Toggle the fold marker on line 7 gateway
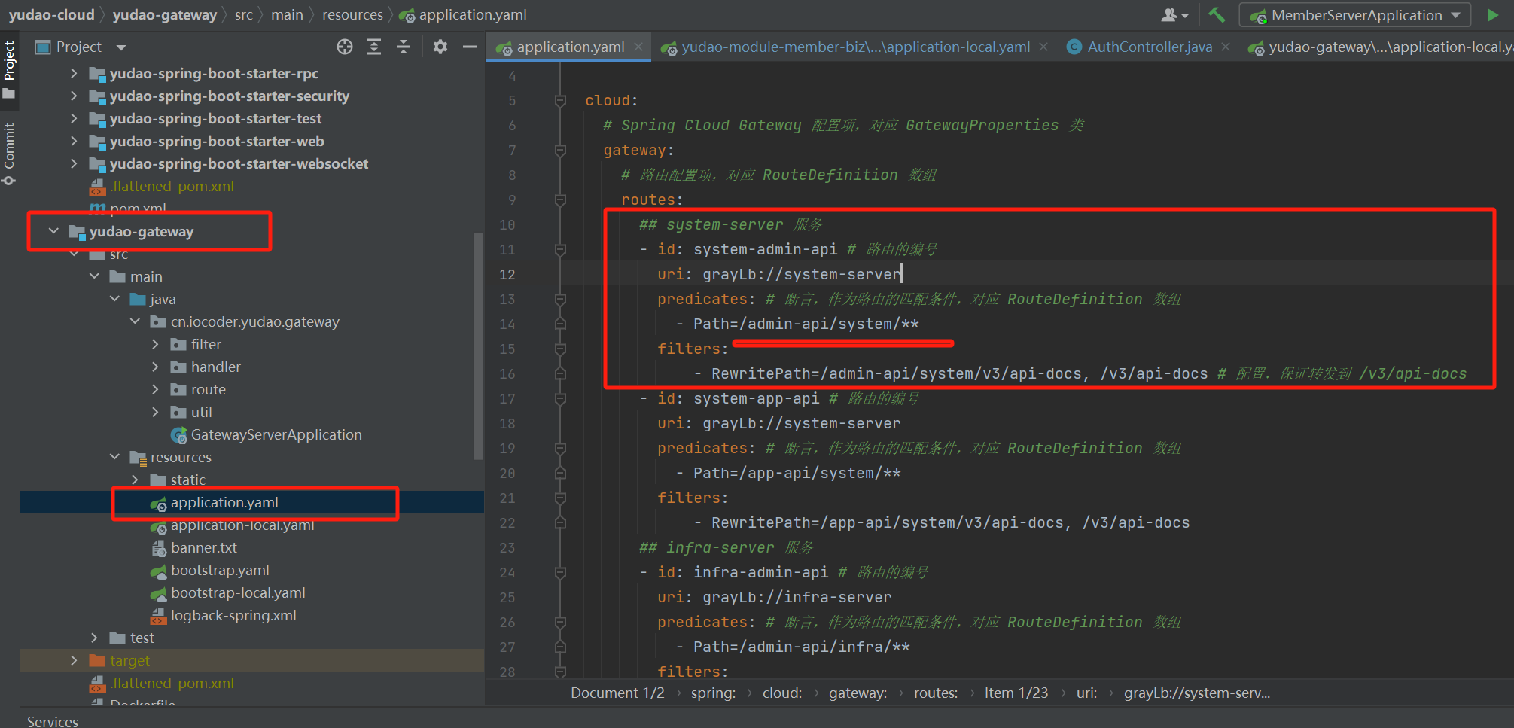Image resolution: width=1514 pixels, height=728 pixels. pos(560,150)
